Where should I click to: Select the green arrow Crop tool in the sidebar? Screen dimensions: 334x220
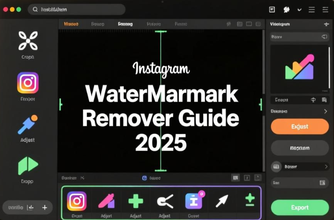coord(28,166)
